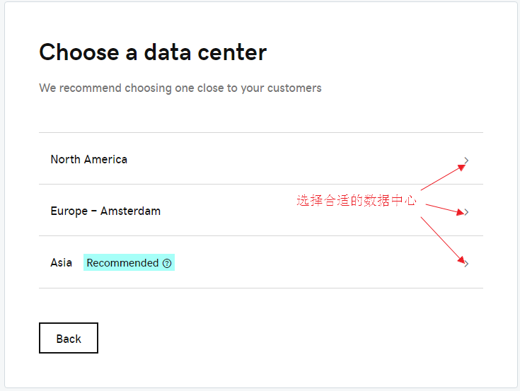The height and width of the screenshot is (391, 520).
Task: Expand the Asia row chevron
Action: click(x=466, y=264)
